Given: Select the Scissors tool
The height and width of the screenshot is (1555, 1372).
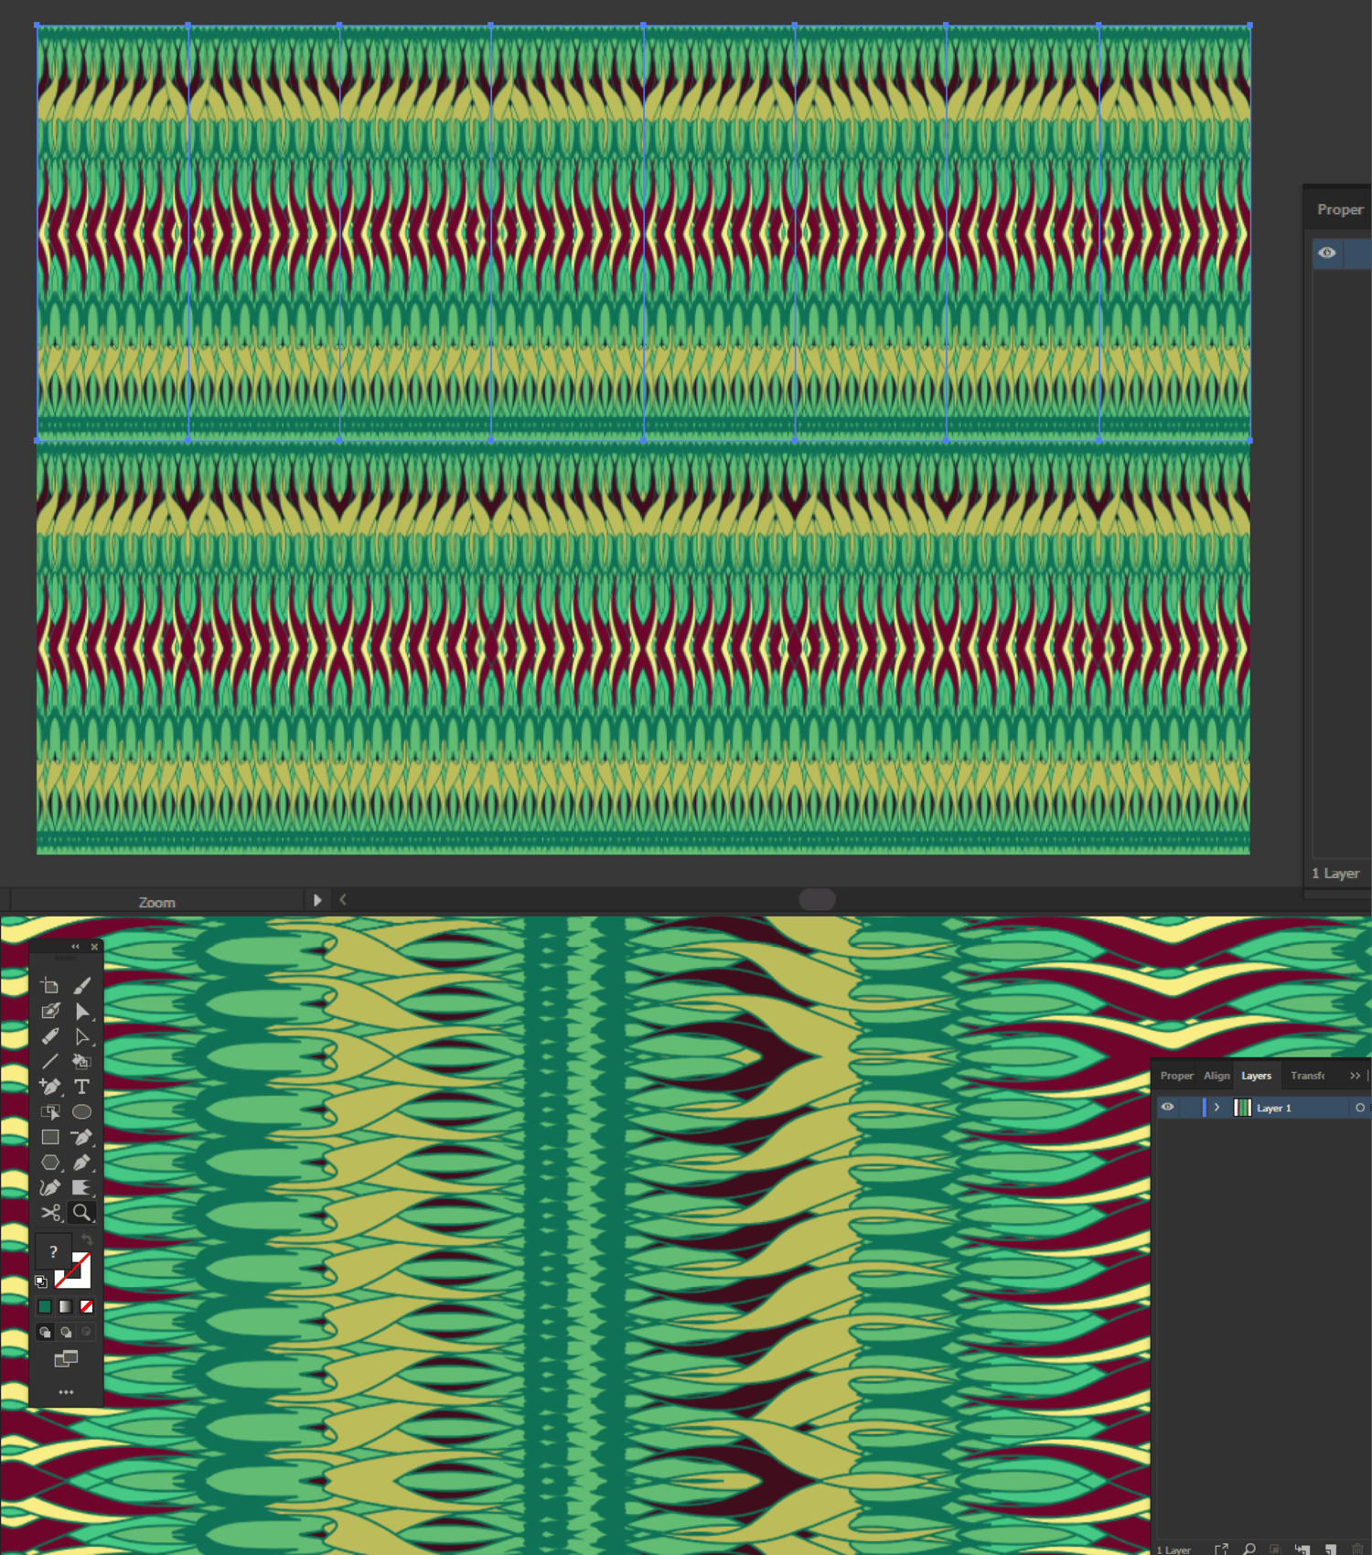Looking at the screenshot, I should pyautogui.click(x=50, y=1213).
